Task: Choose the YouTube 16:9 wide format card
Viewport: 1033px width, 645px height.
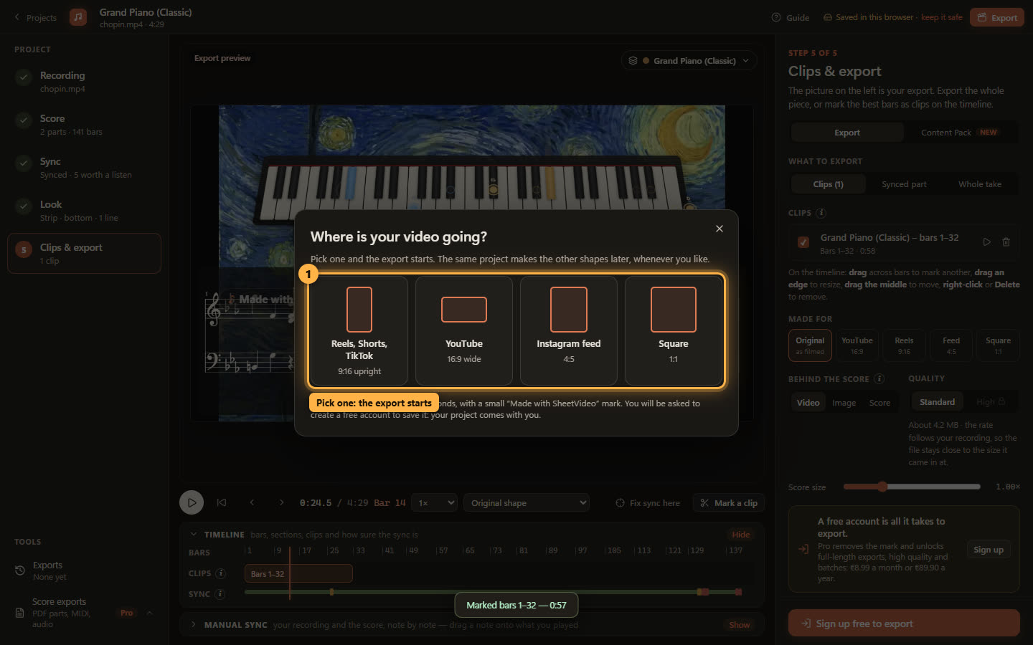Action: coord(464,330)
